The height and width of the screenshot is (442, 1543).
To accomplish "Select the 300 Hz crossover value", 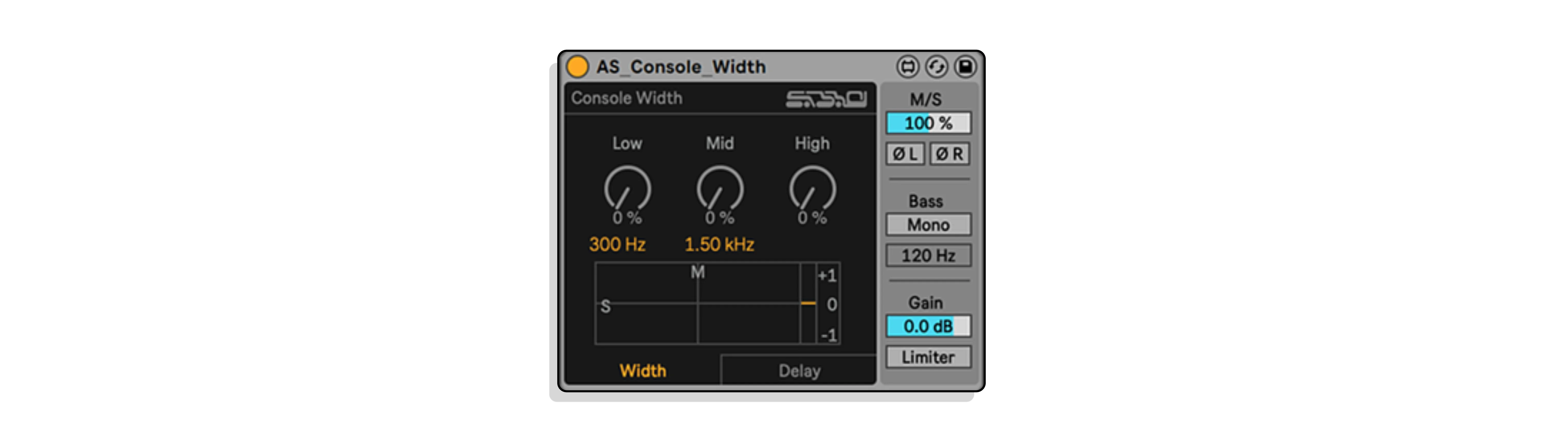I will pyautogui.click(x=617, y=244).
